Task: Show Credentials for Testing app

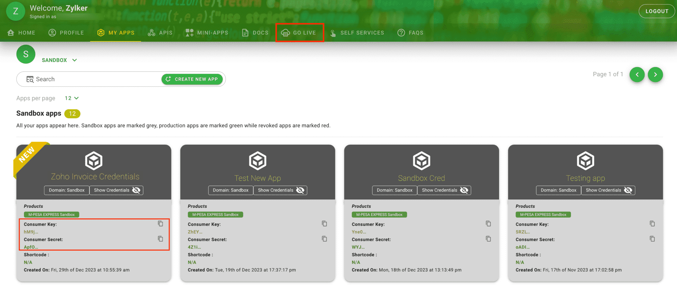Action: (608, 190)
